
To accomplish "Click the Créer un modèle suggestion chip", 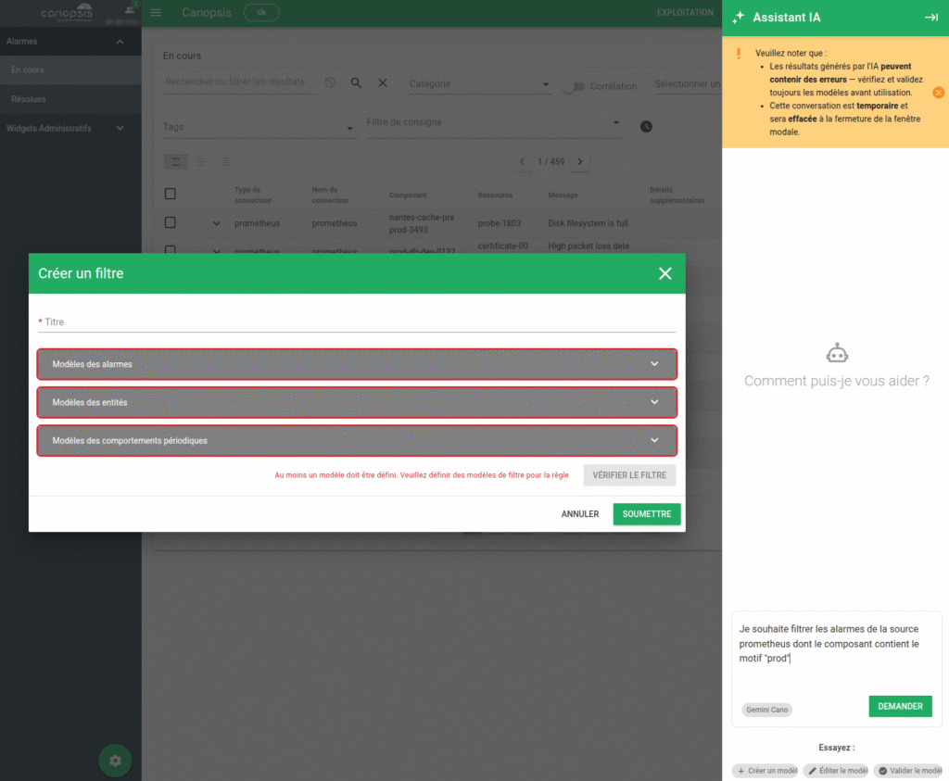I will [x=766, y=771].
